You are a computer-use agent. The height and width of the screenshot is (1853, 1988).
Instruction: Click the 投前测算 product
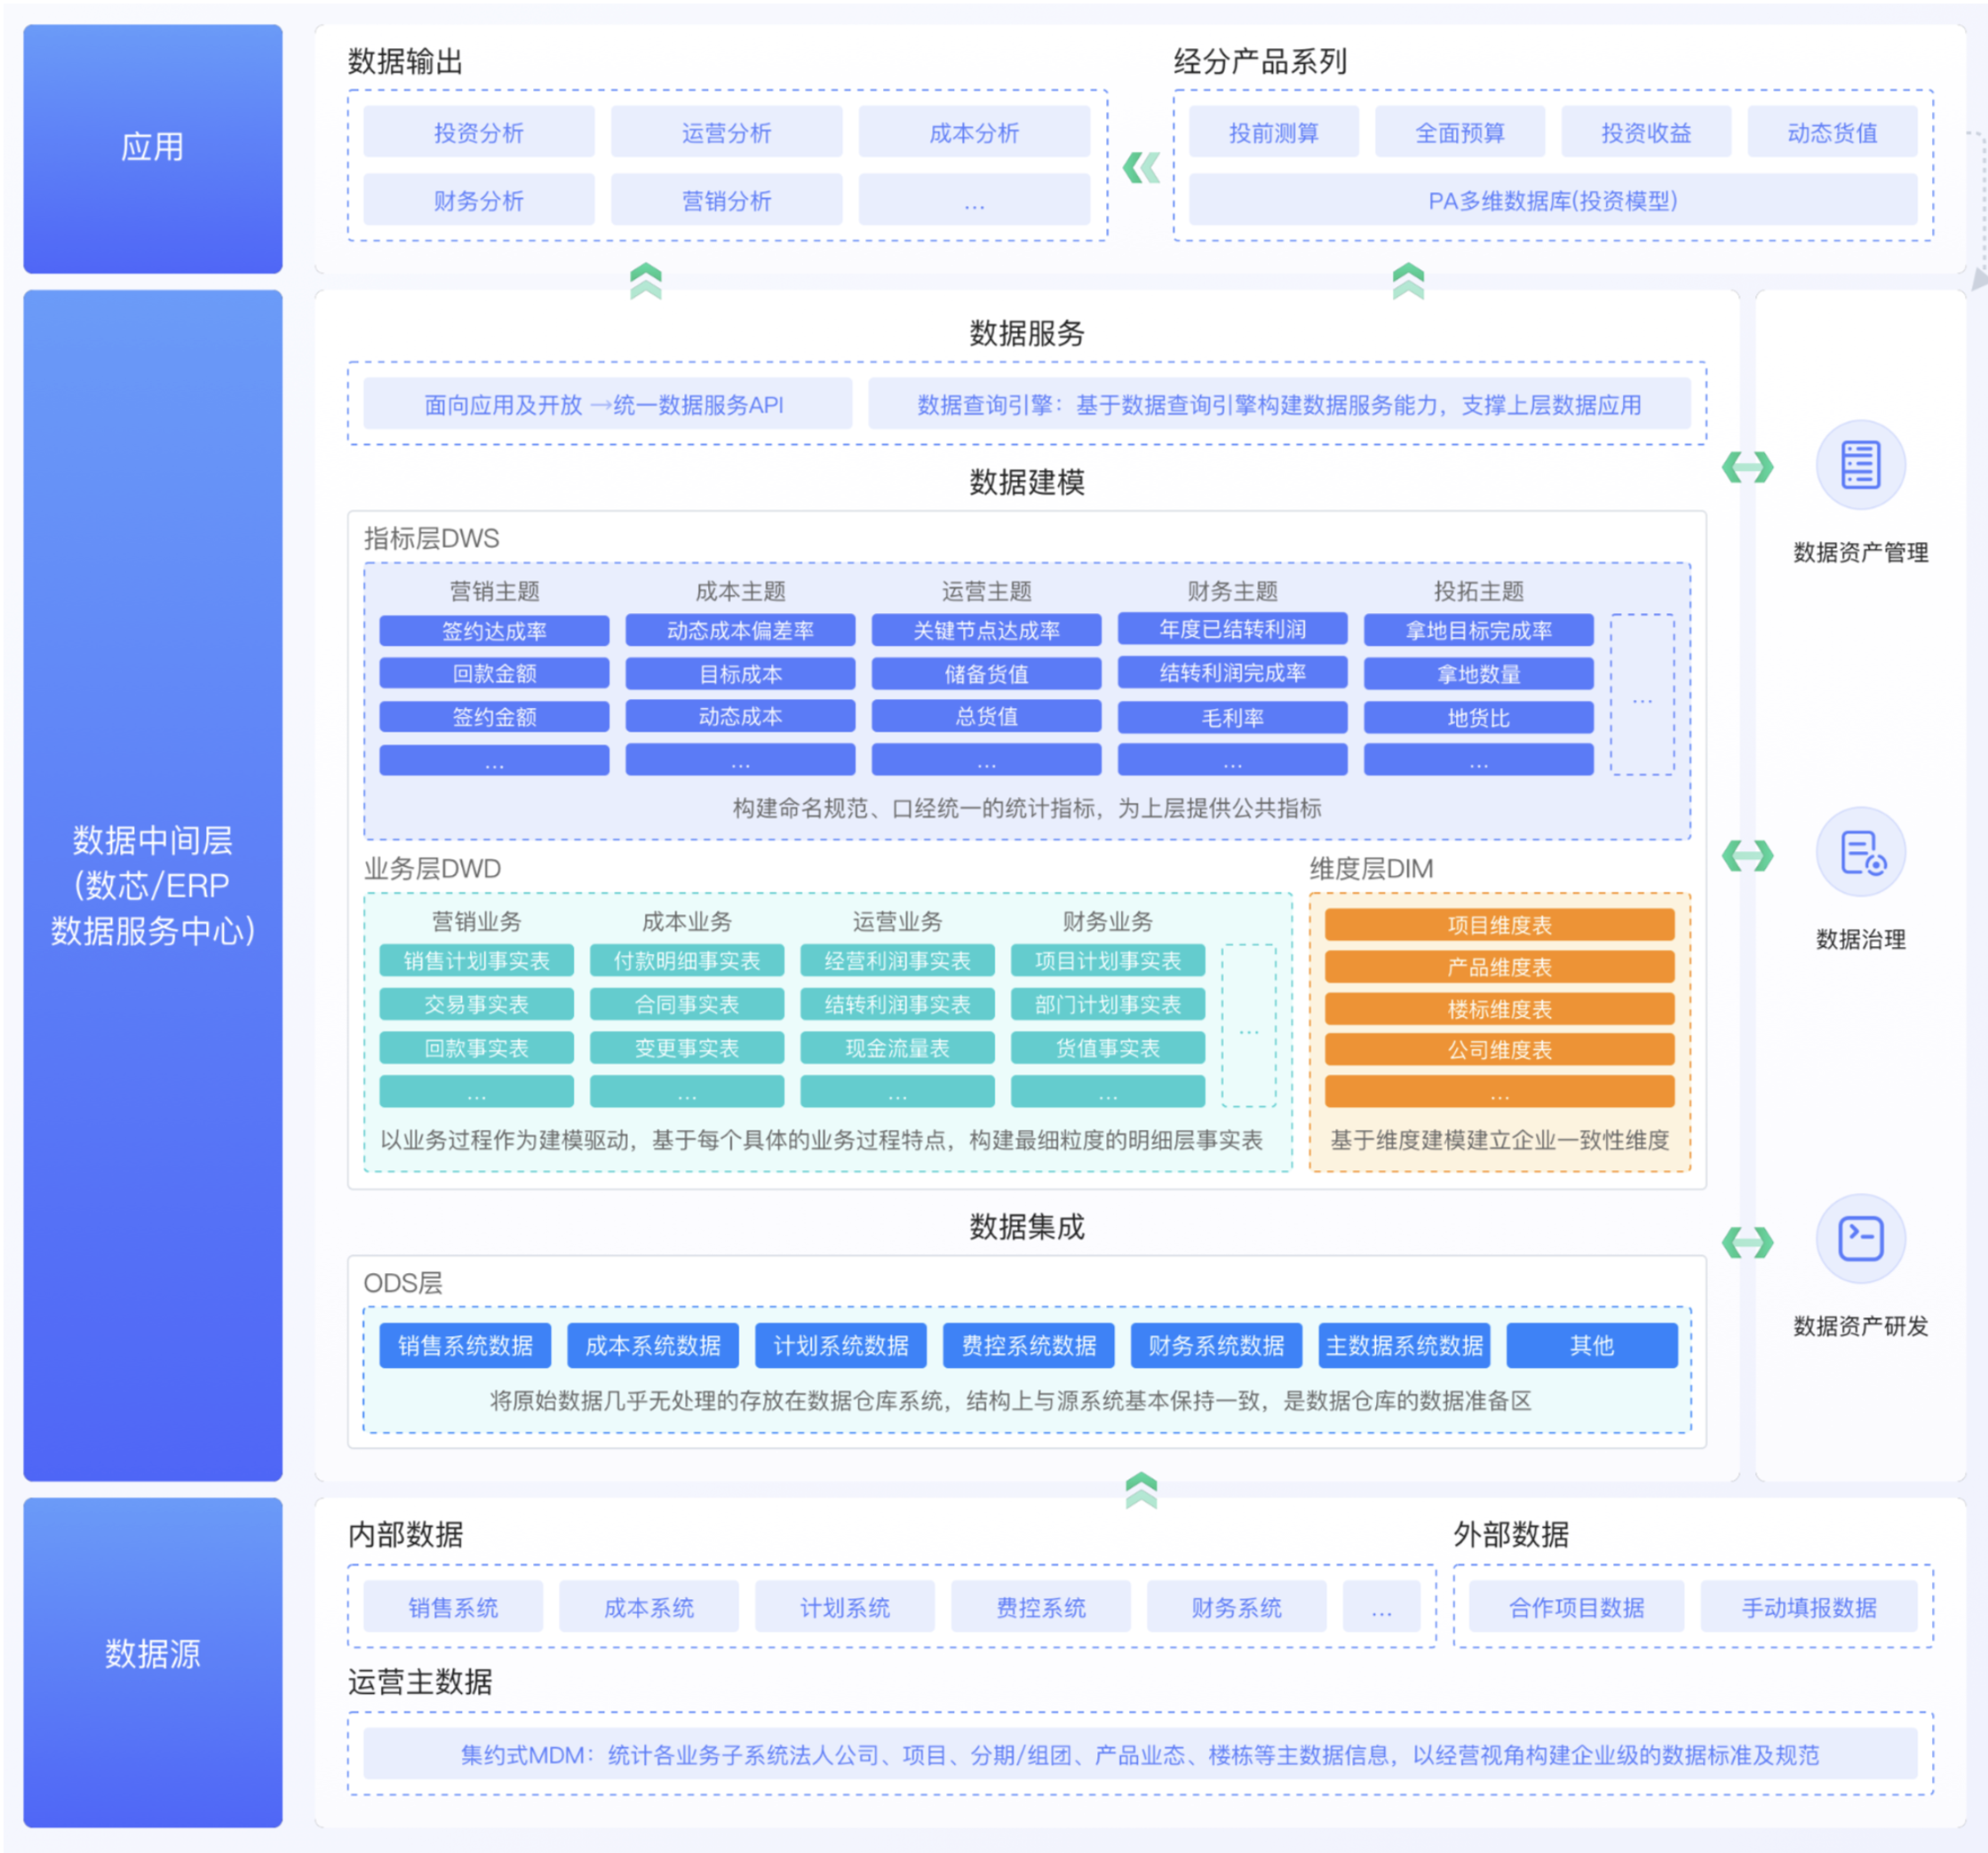click(1274, 132)
